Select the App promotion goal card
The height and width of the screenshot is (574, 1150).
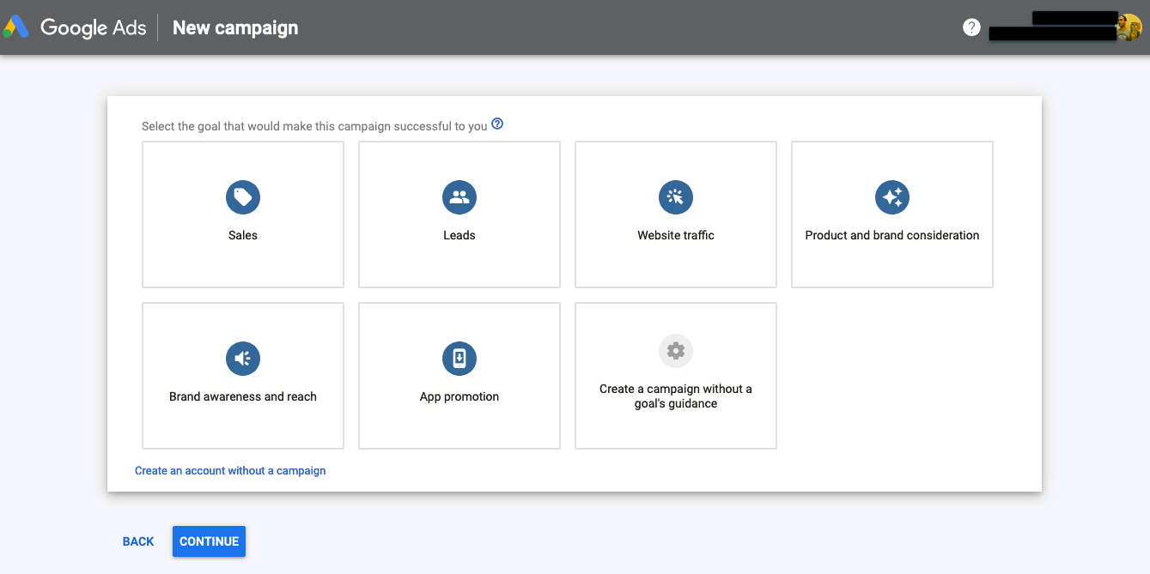tap(459, 376)
